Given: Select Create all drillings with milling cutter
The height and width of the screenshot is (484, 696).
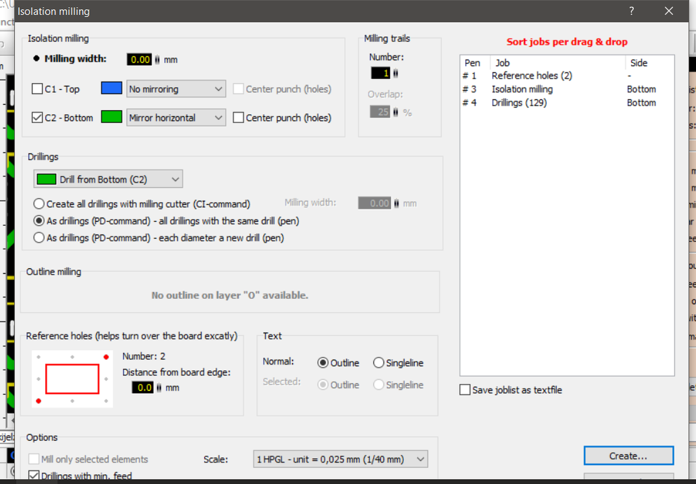Looking at the screenshot, I should click(x=39, y=204).
